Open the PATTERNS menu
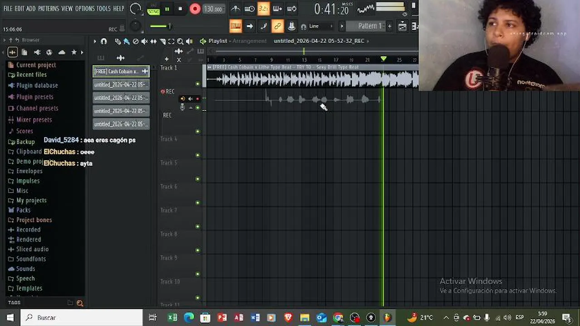 coord(49,9)
